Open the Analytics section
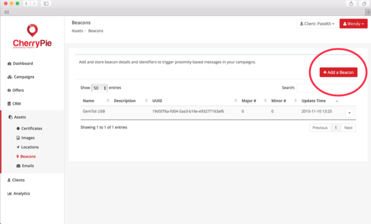This screenshot has width=371, height=224. pos(22,193)
